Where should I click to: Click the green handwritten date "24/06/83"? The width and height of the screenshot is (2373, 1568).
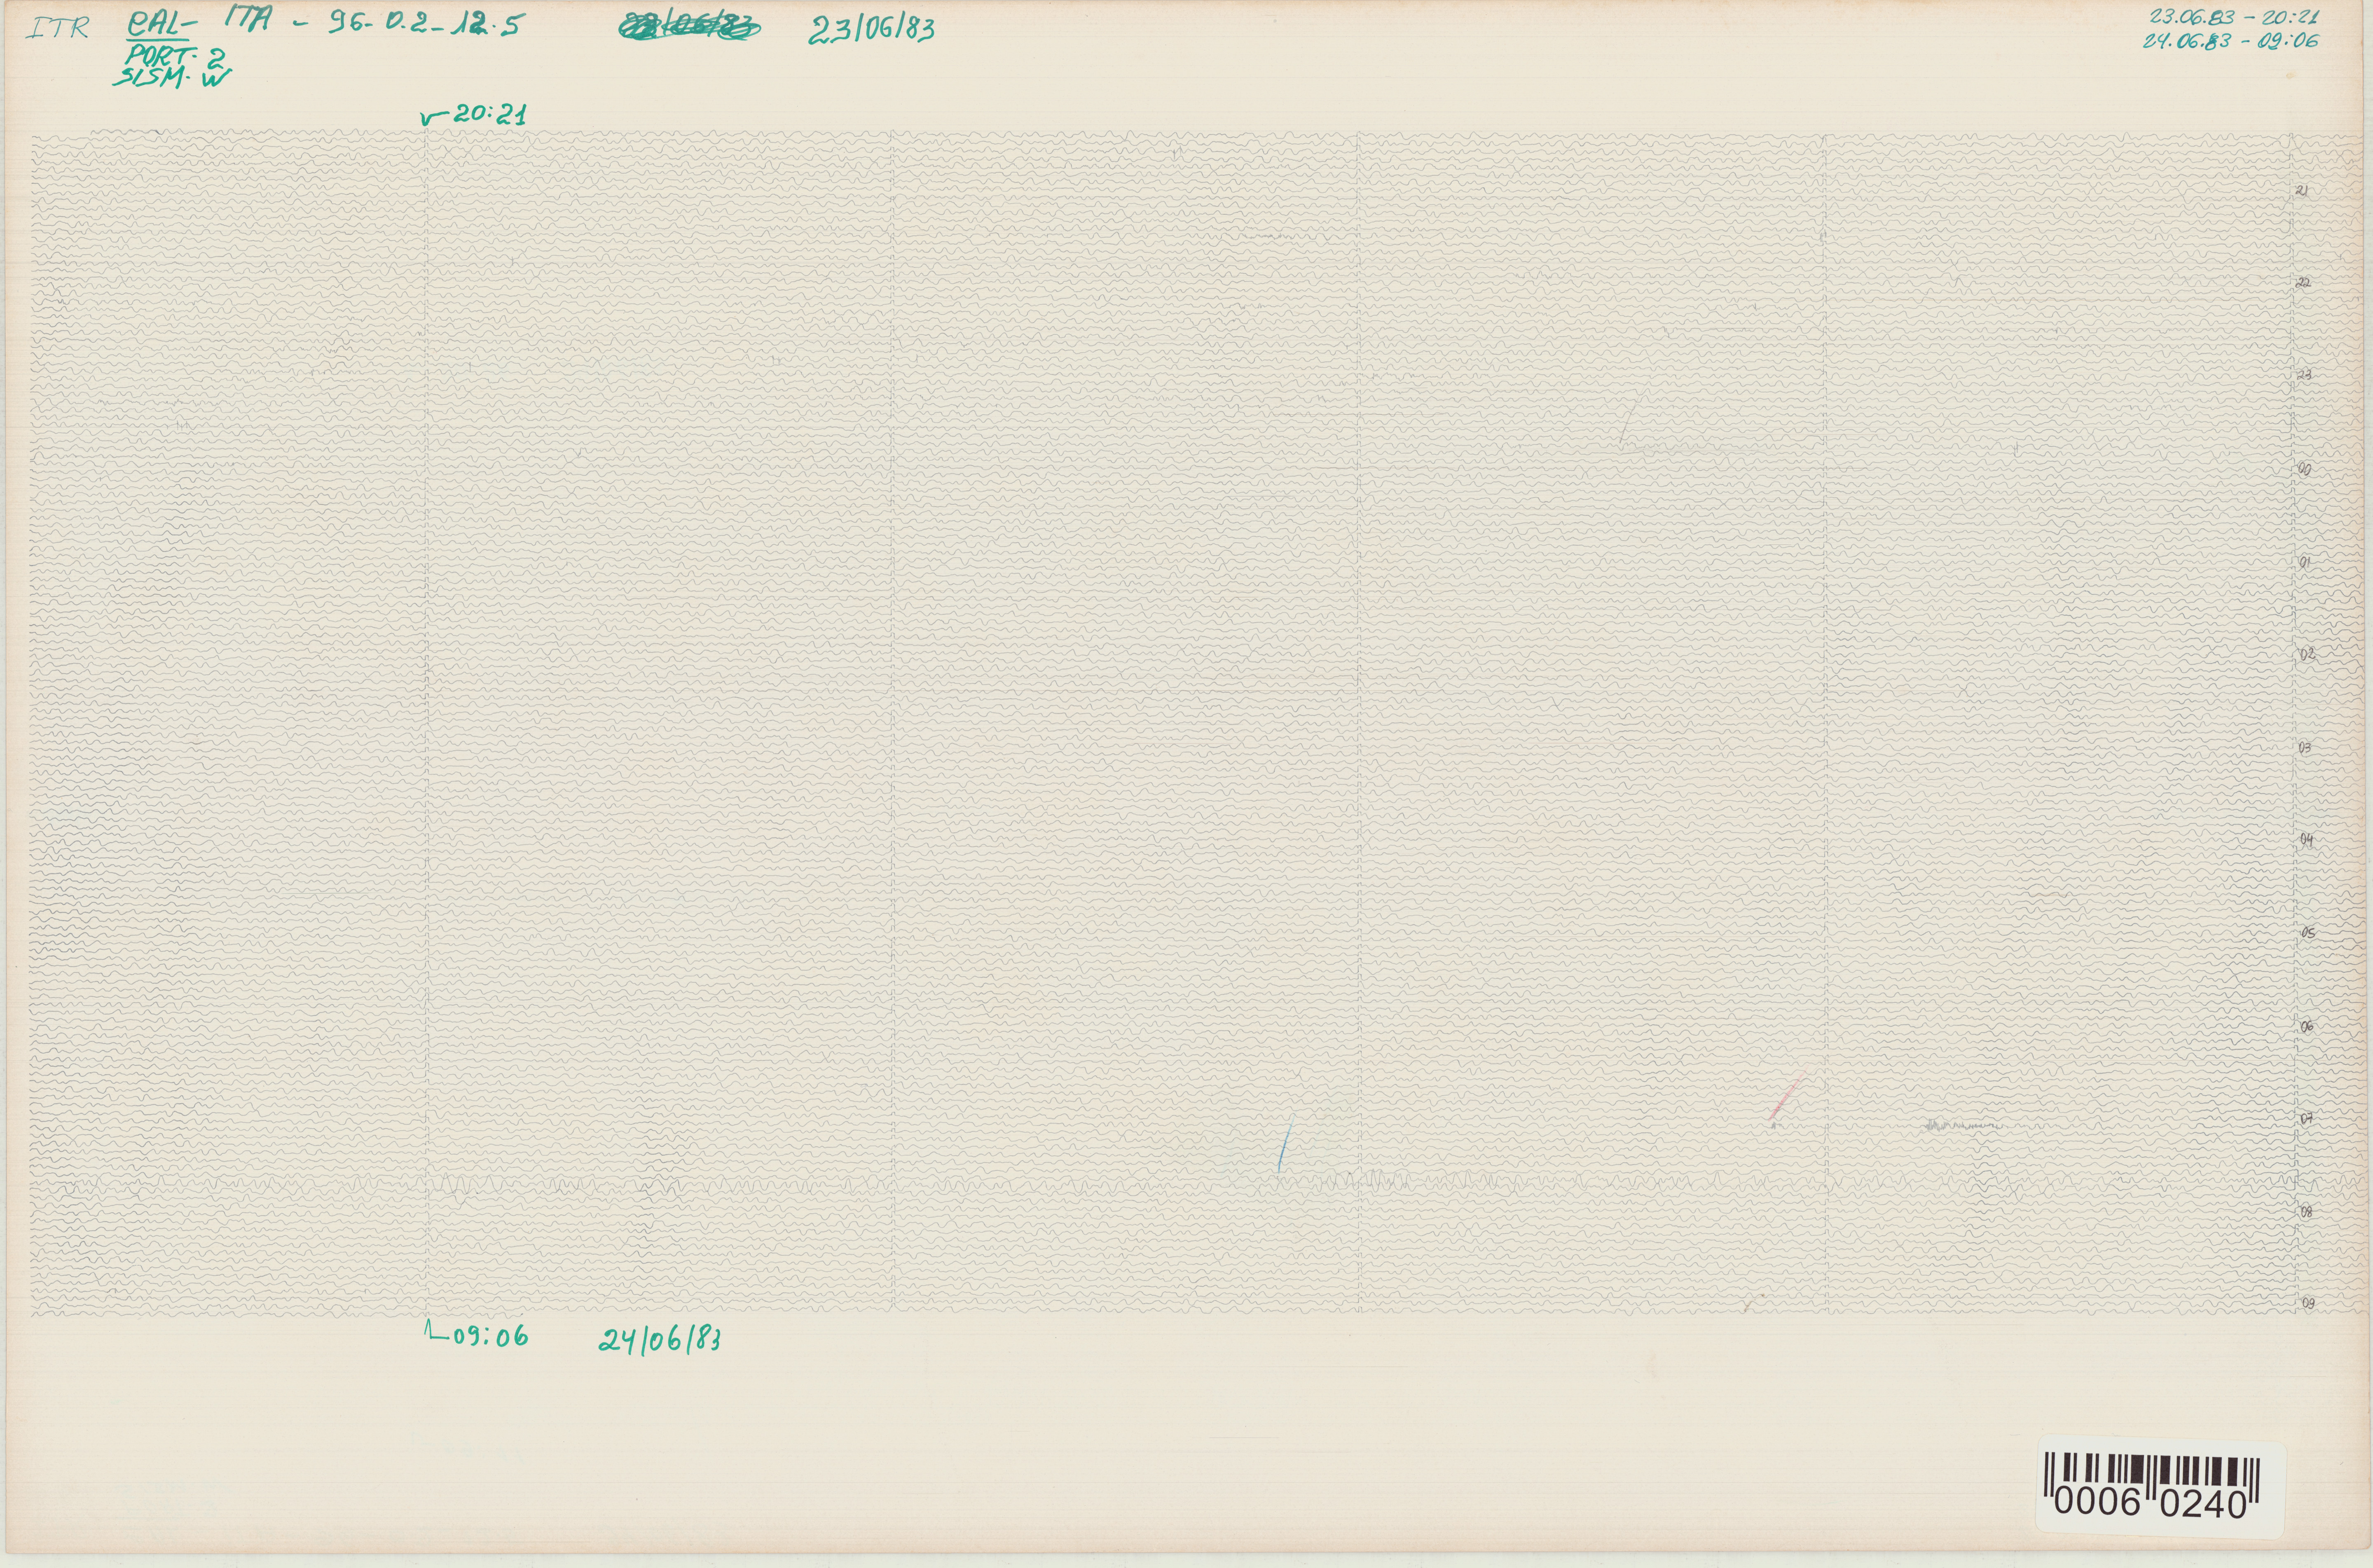coord(660,1340)
